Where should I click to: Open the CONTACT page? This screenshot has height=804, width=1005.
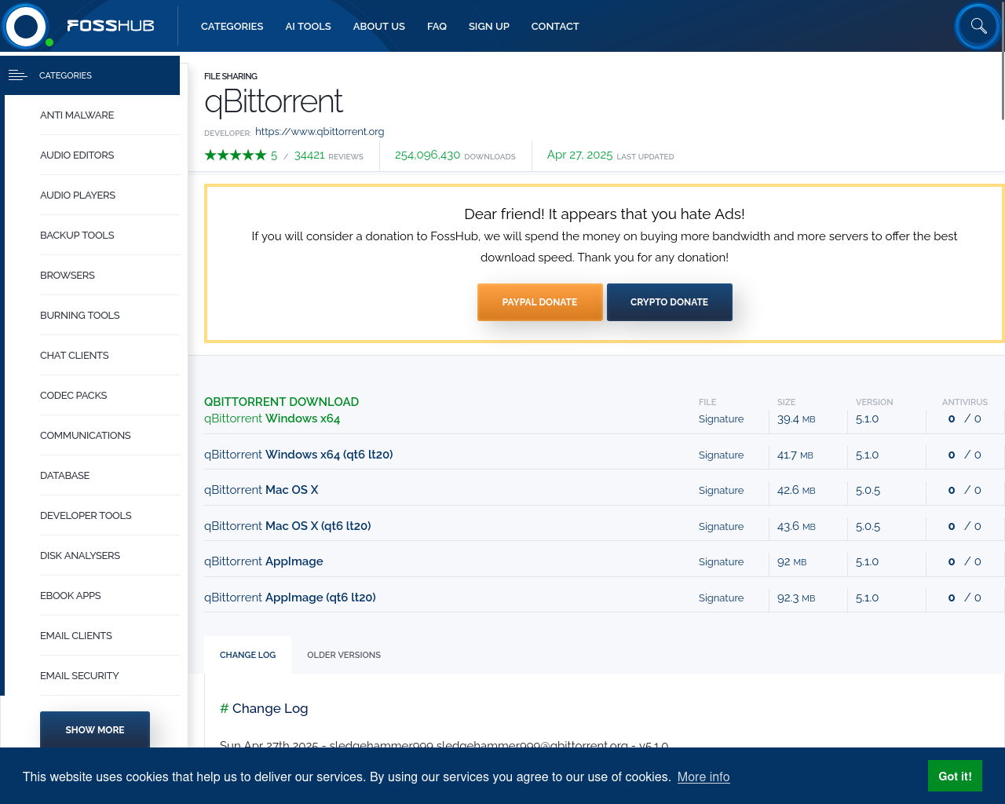[555, 26]
